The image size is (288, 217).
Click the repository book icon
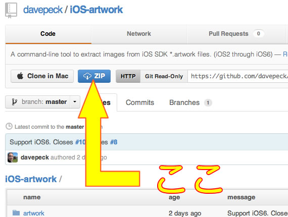(11, 11)
